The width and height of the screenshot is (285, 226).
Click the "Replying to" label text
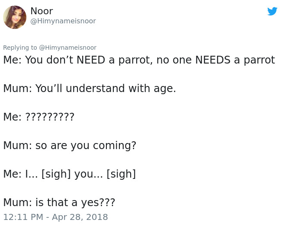pyautogui.click(x=20, y=48)
